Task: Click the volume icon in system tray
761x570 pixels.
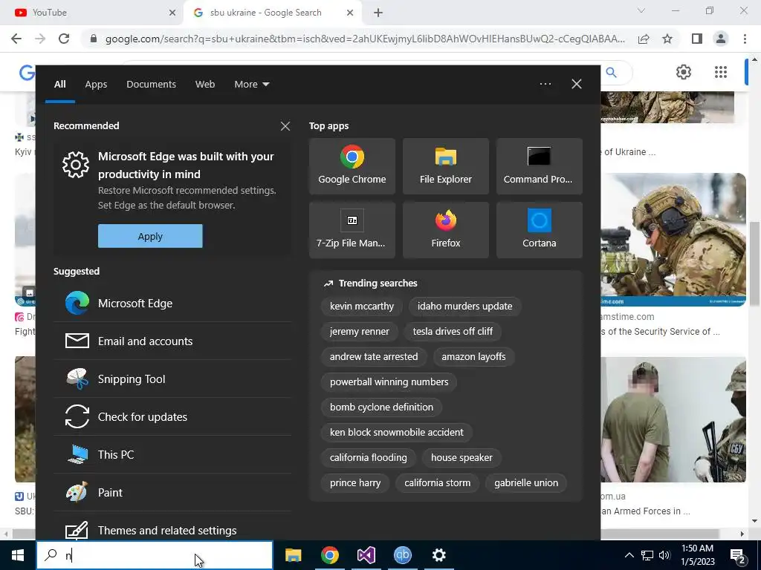Action: tap(664, 555)
